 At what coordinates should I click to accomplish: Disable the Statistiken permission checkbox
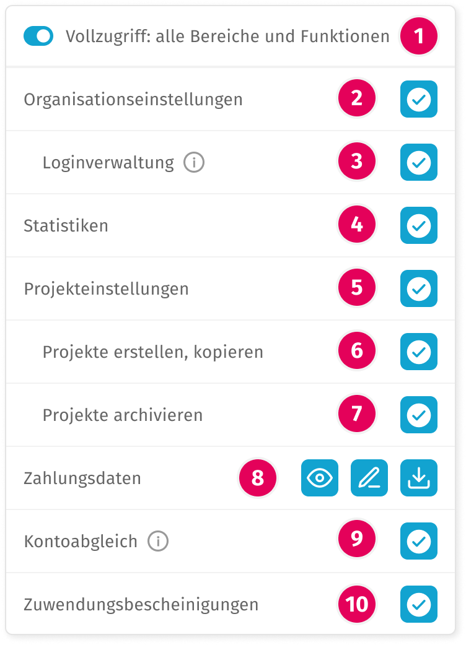click(419, 225)
